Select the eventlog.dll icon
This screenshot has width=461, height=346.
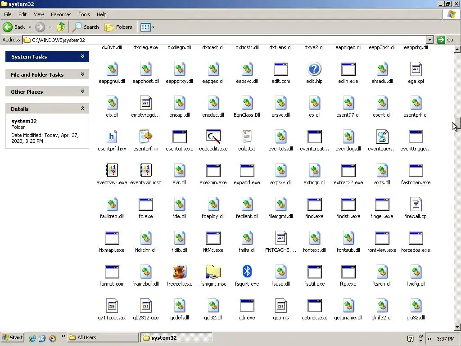348,137
